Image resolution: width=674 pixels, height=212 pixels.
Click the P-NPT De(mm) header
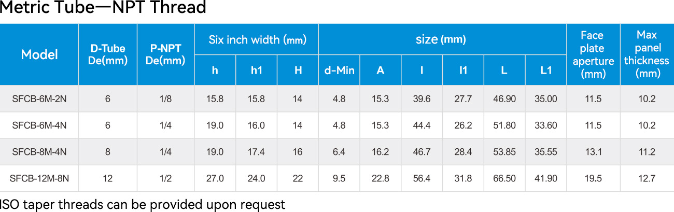[x=166, y=54]
